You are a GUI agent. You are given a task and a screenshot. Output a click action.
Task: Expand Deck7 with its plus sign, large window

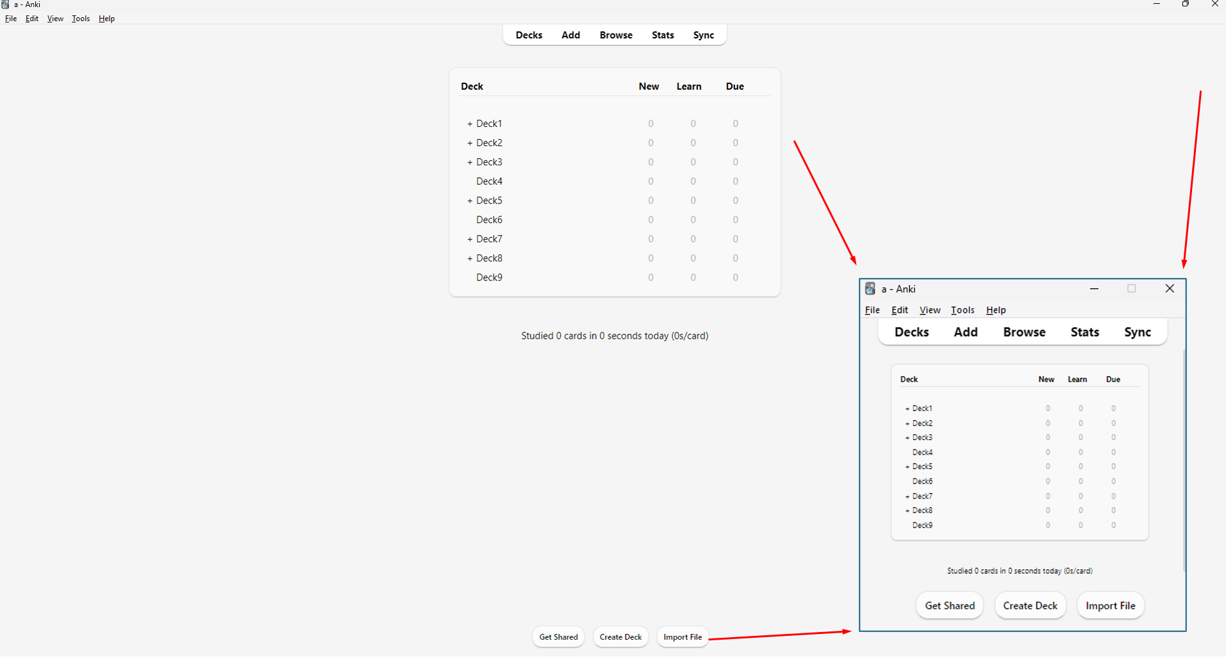470,239
